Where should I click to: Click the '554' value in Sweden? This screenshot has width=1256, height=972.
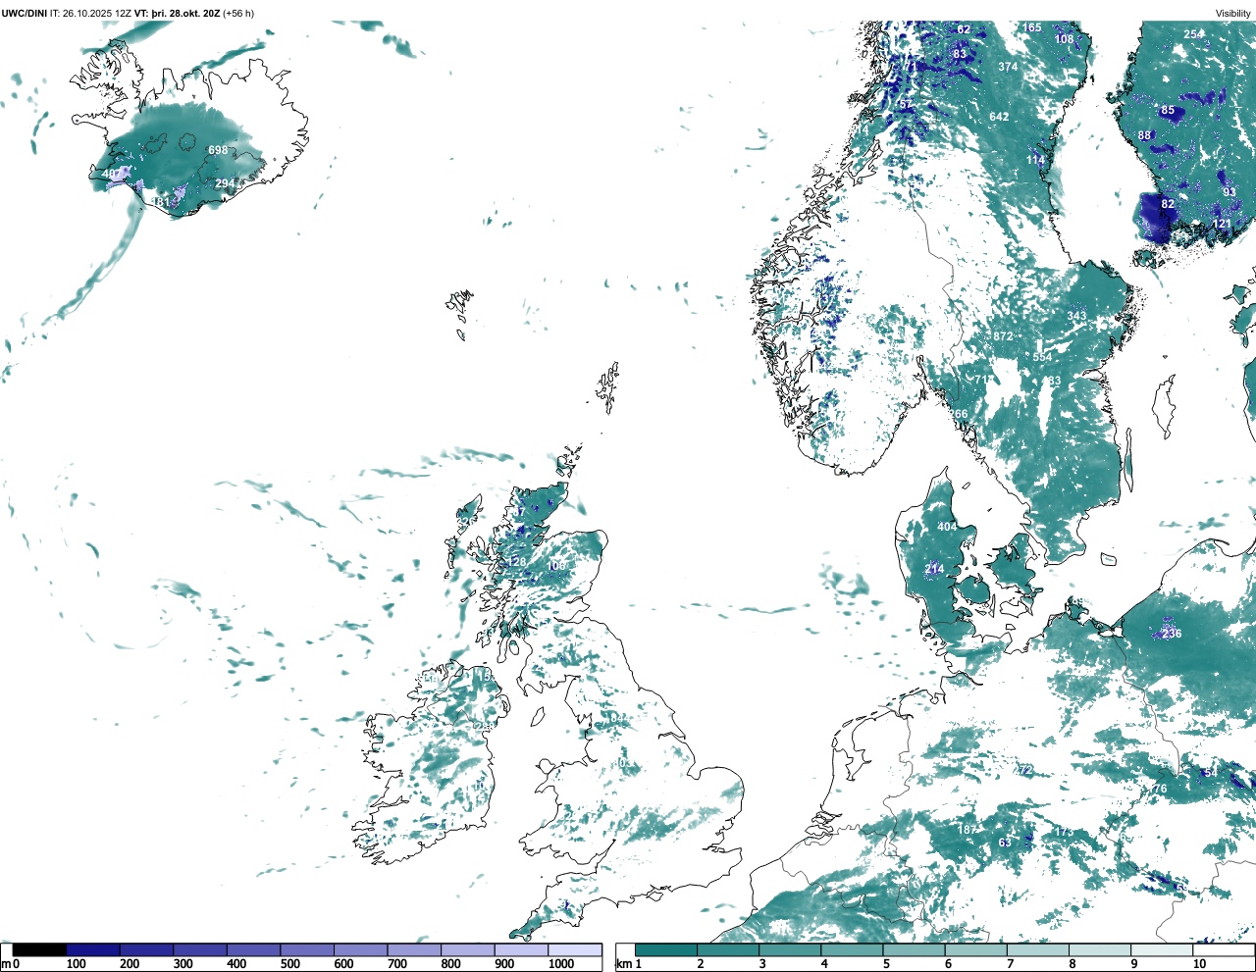(x=1042, y=357)
